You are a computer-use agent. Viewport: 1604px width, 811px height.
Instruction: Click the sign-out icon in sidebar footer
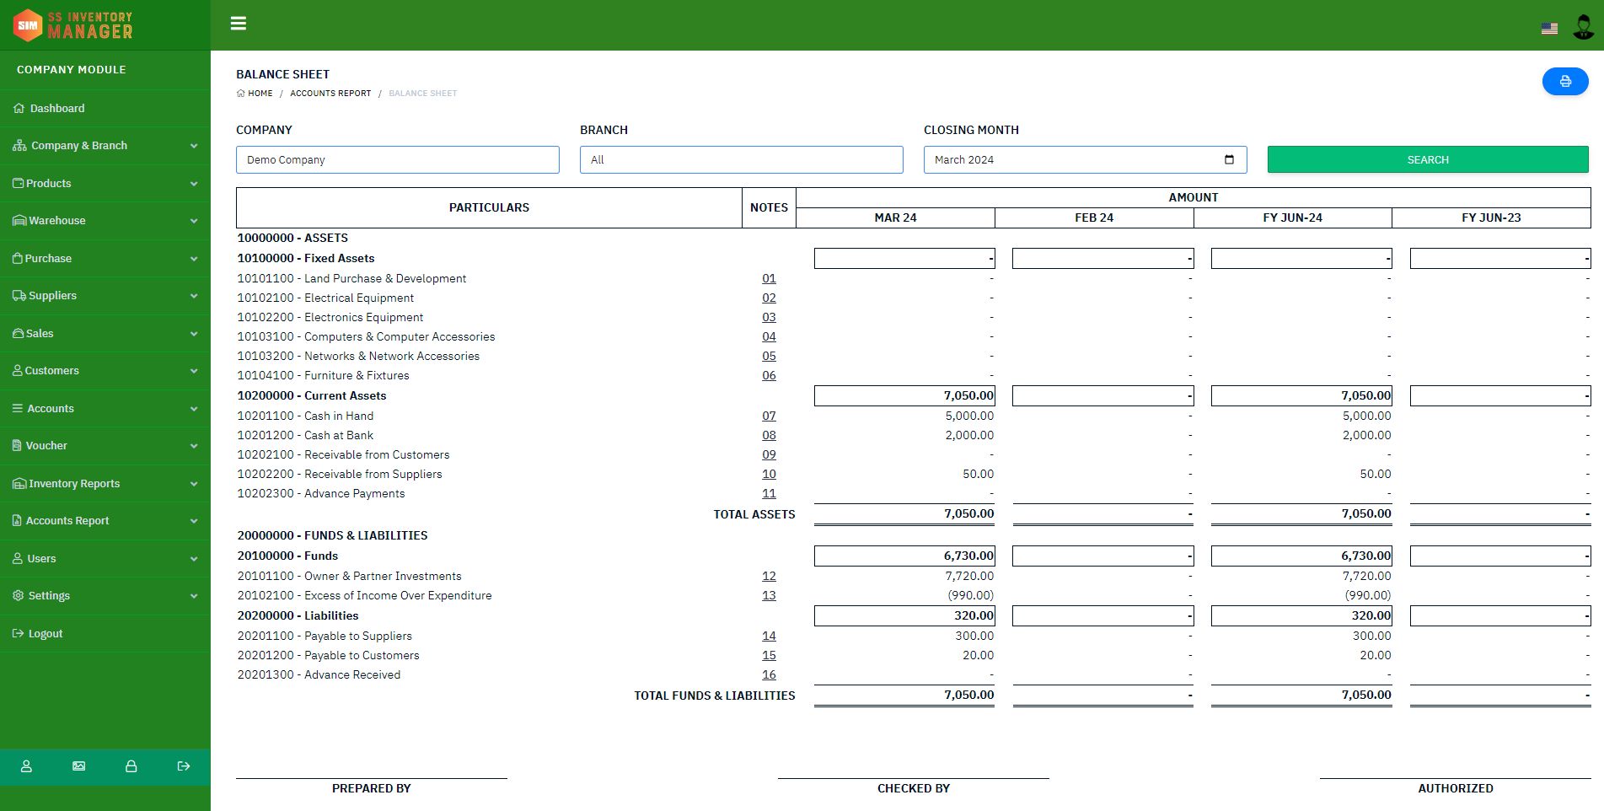point(184,766)
